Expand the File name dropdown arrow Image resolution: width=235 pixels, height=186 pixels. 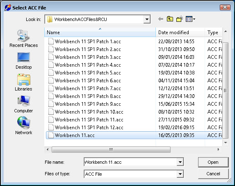(180, 162)
